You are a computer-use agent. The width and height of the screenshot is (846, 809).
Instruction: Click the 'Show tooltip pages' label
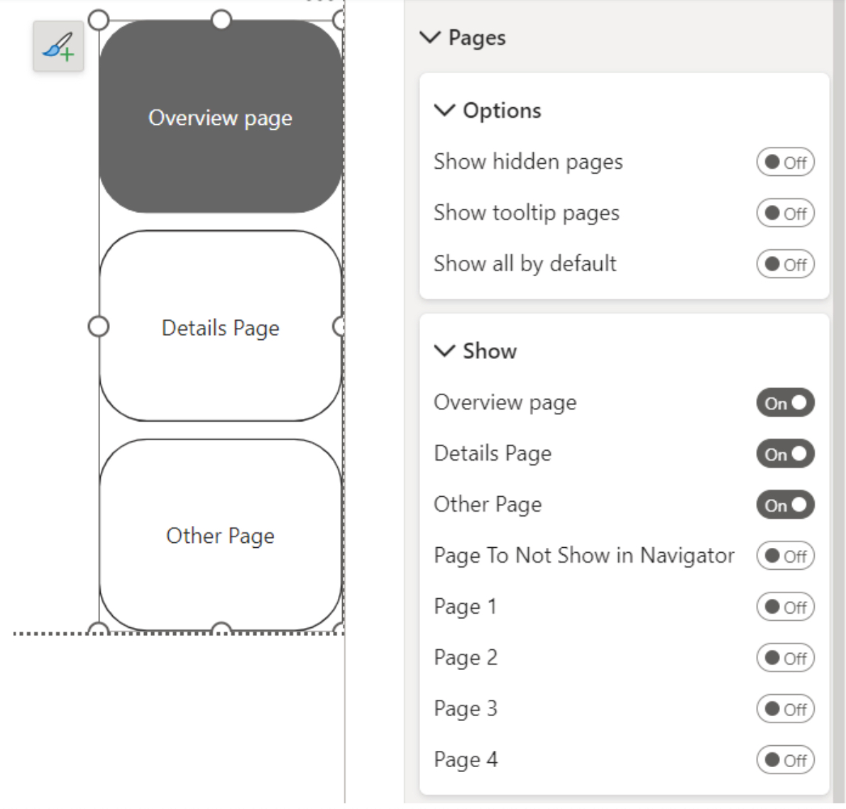coord(527,213)
